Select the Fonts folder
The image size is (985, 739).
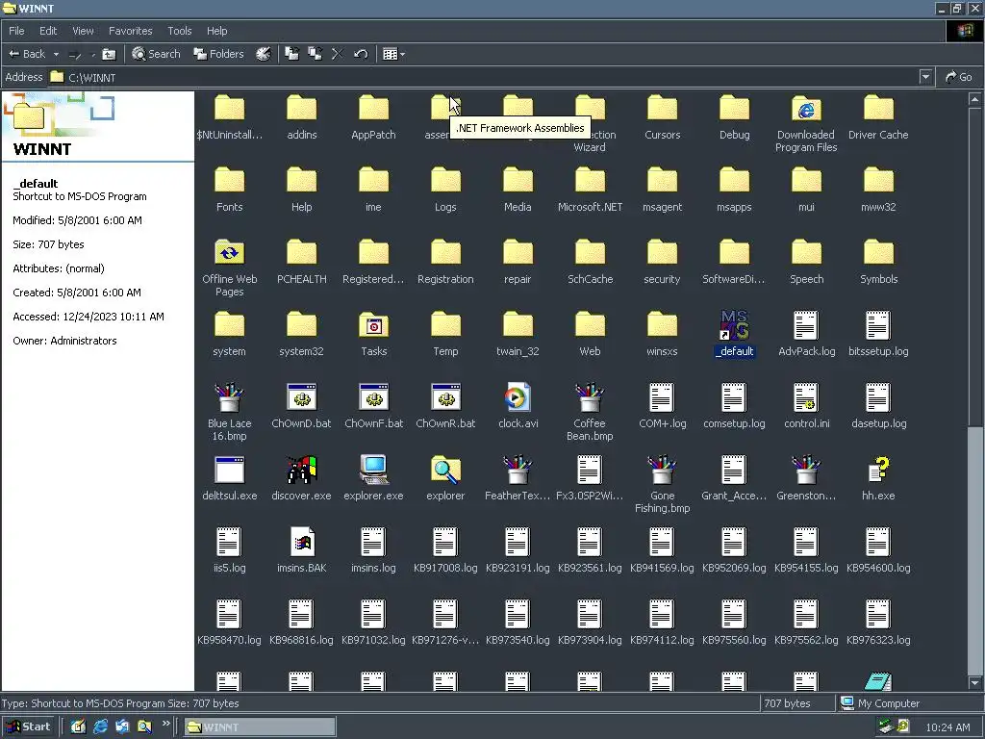click(x=229, y=191)
